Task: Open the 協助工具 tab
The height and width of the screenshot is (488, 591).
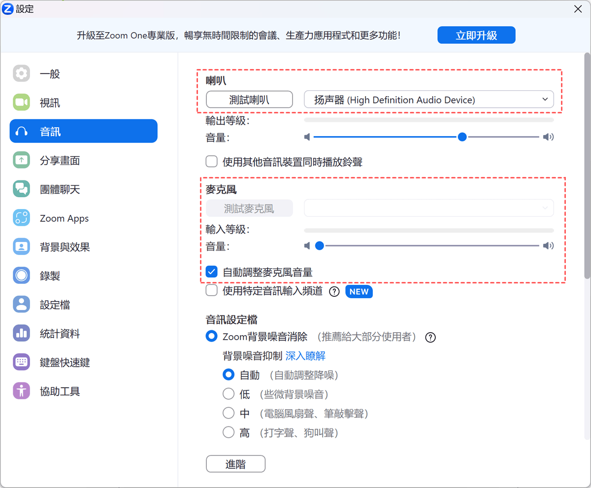Action: [x=84, y=391]
